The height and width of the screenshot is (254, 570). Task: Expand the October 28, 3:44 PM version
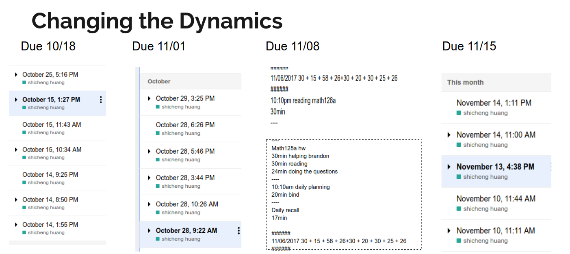[149, 178]
